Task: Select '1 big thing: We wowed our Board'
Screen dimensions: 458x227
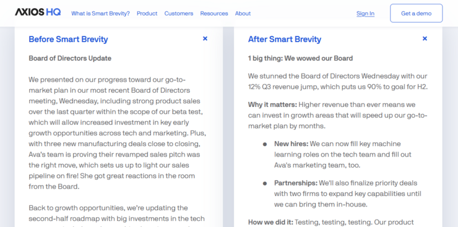Action: click(301, 58)
